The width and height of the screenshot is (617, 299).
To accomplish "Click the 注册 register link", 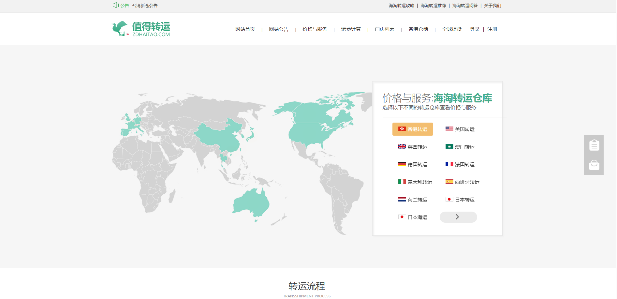I will pos(492,29).
